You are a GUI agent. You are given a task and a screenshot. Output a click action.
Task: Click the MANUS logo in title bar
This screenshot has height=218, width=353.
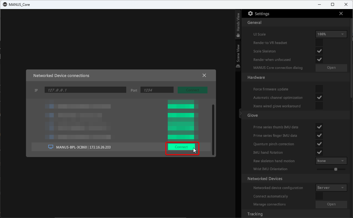point(5,5)
